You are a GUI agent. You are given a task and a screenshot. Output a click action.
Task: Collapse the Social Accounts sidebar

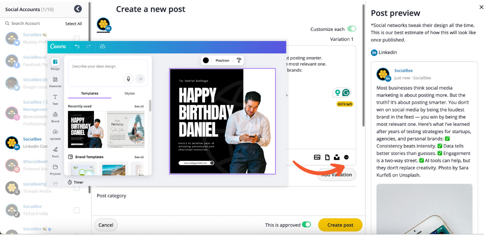pyautogui.click(x=78, y=9)
